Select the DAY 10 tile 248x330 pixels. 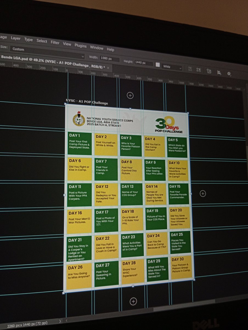(178, 170)
